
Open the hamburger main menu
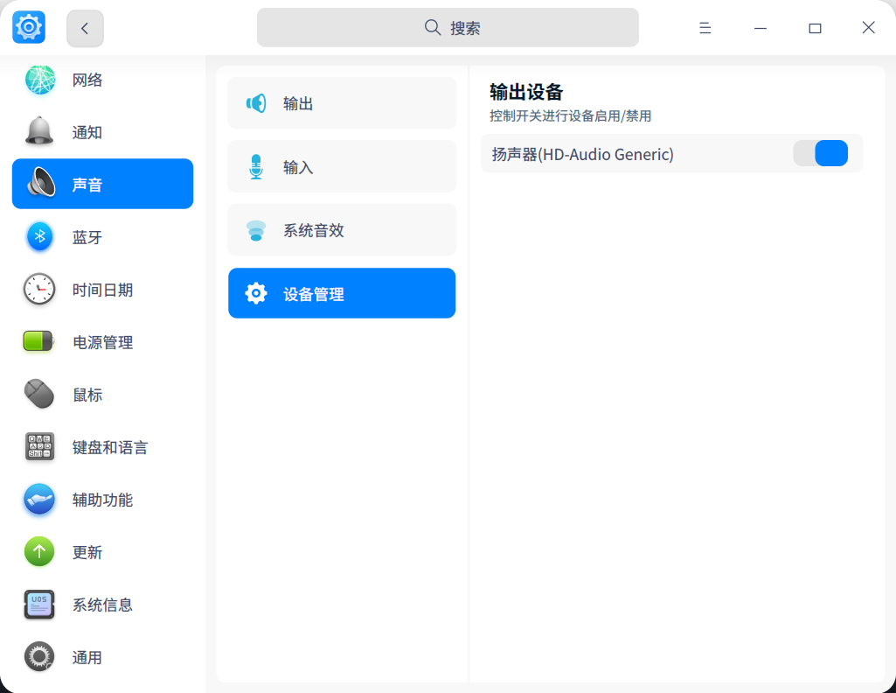(705, 27)
